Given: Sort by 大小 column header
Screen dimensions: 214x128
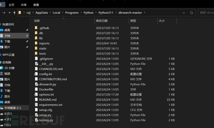Looking at the screenshot, I should coord(162,21).
